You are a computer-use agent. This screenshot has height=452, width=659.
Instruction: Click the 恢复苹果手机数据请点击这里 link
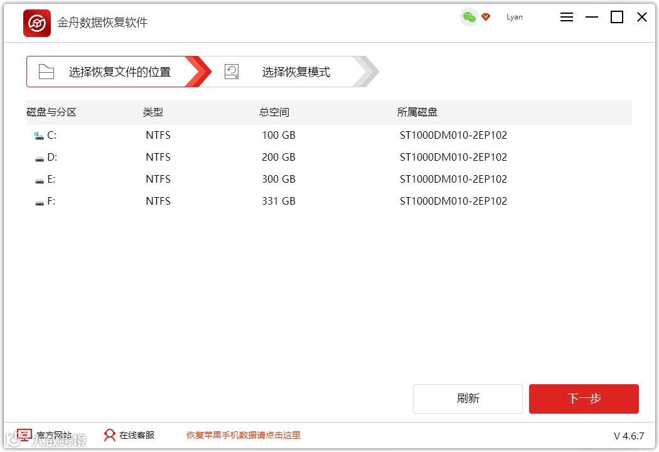244,435
